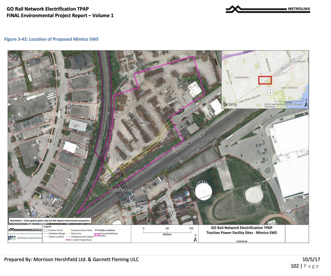Click the Mimico label on the aerial map
This screenshot has width=331, height=276.
(x=145, y=123)
